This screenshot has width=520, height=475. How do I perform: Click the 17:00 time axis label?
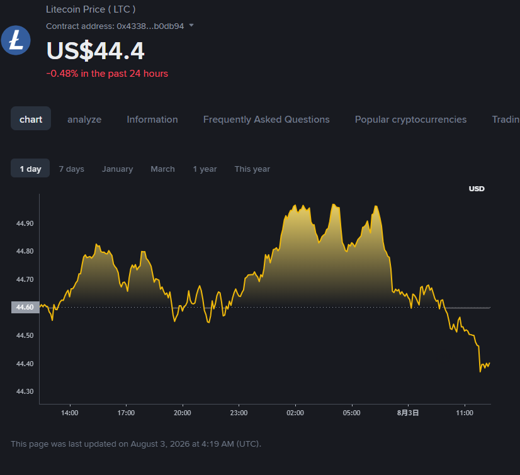(126, 413)
